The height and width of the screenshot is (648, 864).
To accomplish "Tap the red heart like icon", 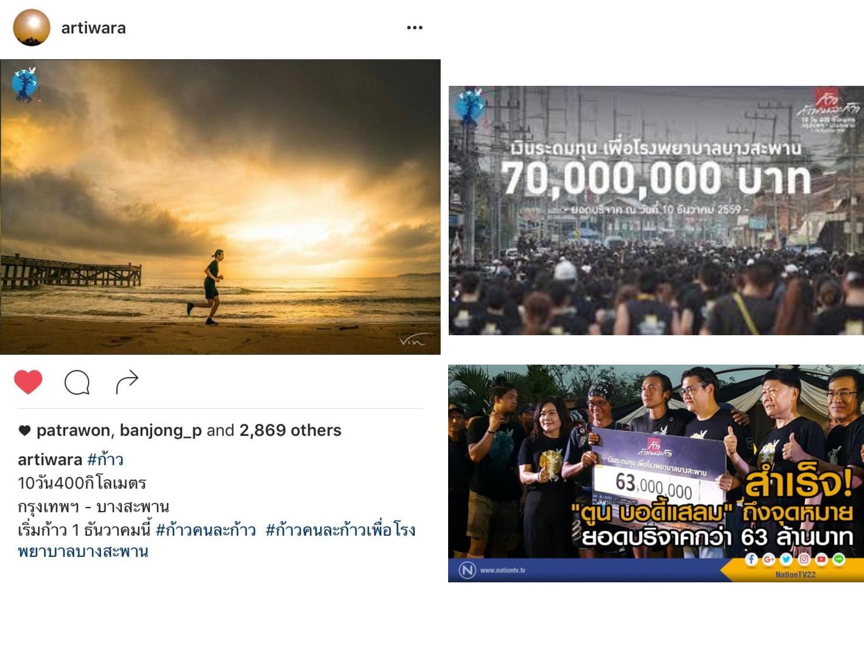I will click(28, 382).
